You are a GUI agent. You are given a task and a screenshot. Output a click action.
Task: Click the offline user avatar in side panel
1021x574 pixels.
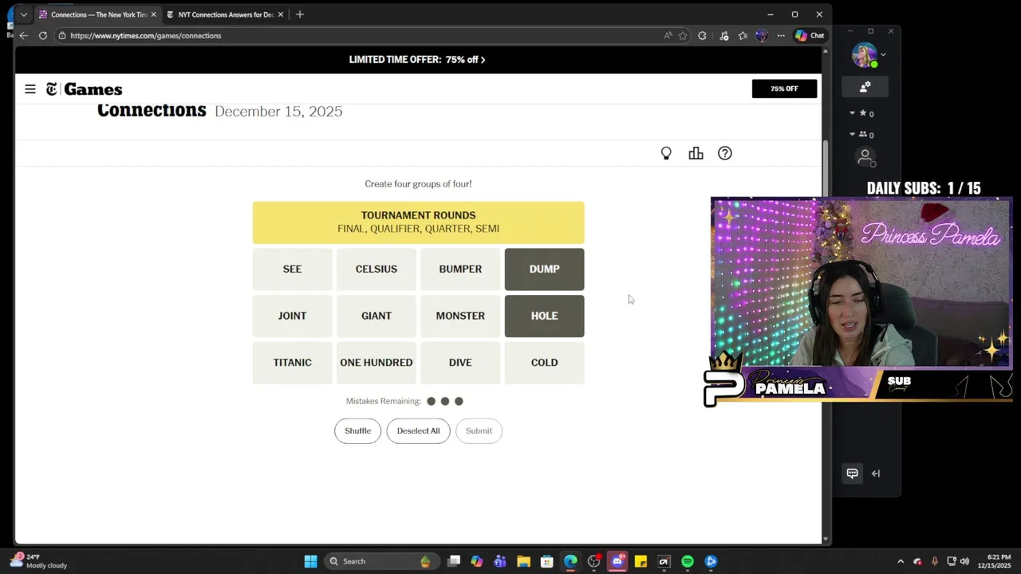(x=865, y=157)
